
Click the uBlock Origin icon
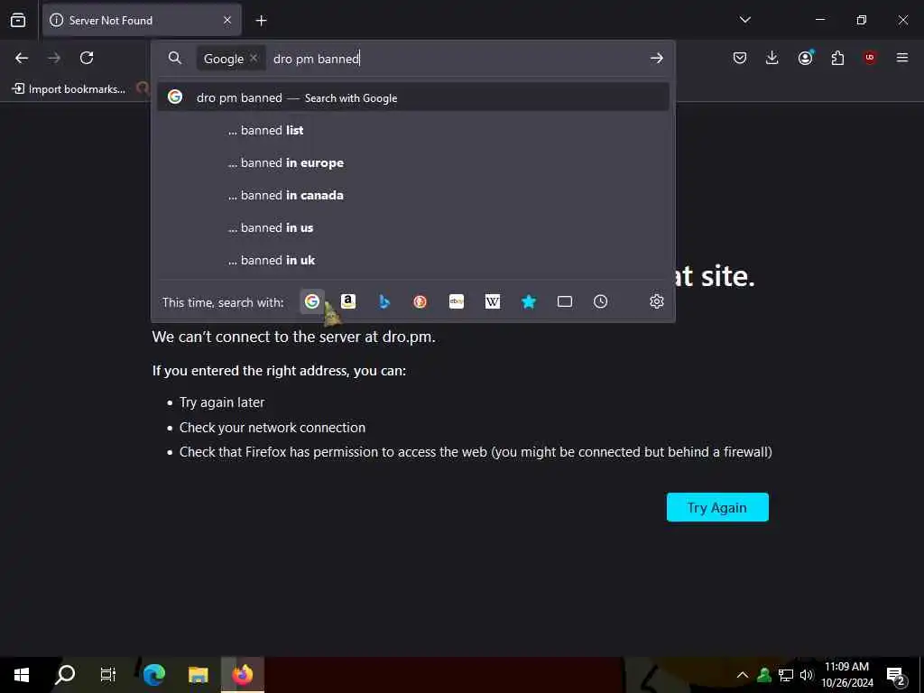pos(870,58)
